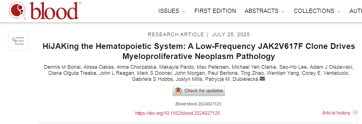This screenshot has width=362, height=124.
Task: Open the doi.org article link
Action: 178,113
